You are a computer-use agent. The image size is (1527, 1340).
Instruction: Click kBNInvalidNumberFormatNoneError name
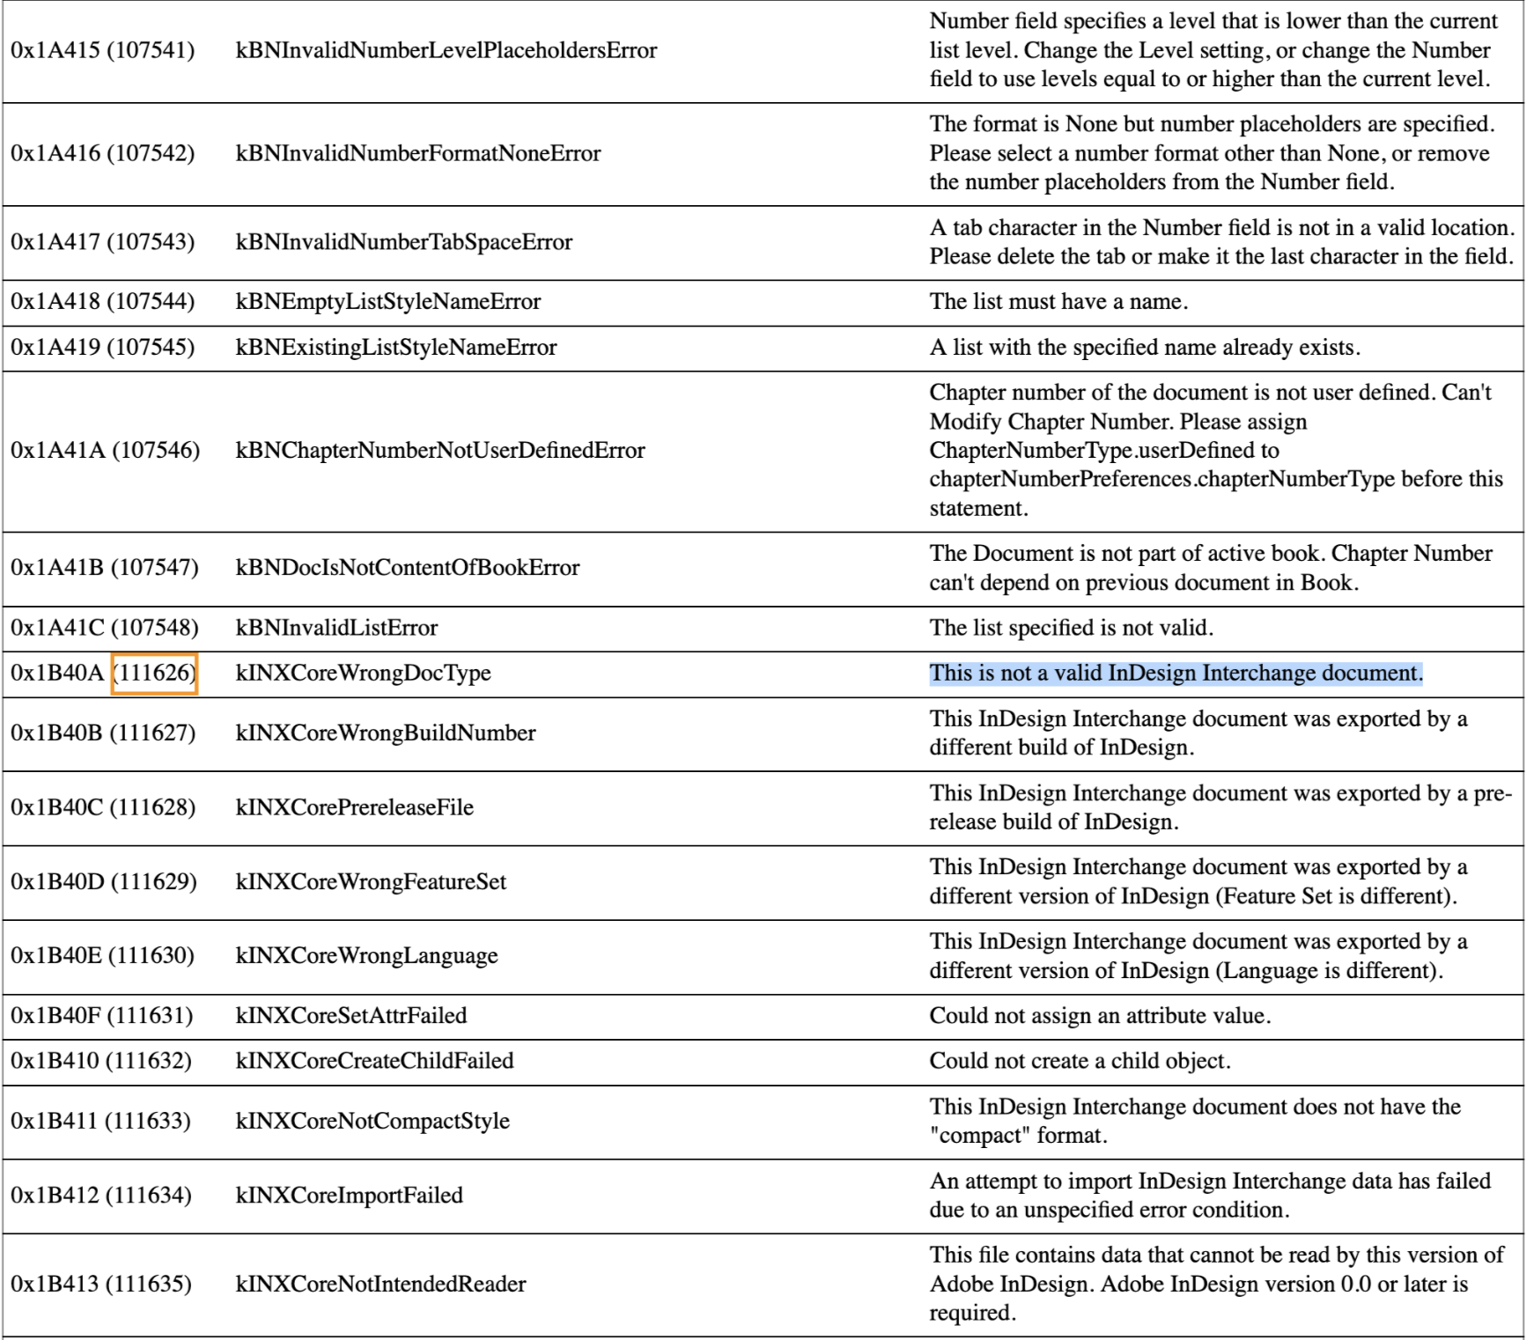417,153
